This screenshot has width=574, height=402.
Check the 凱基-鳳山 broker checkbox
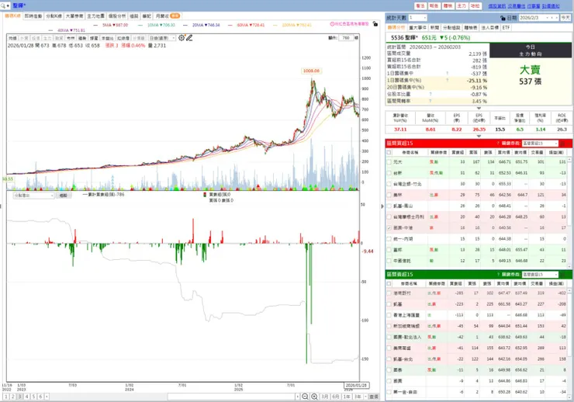[x=389, y=206]
